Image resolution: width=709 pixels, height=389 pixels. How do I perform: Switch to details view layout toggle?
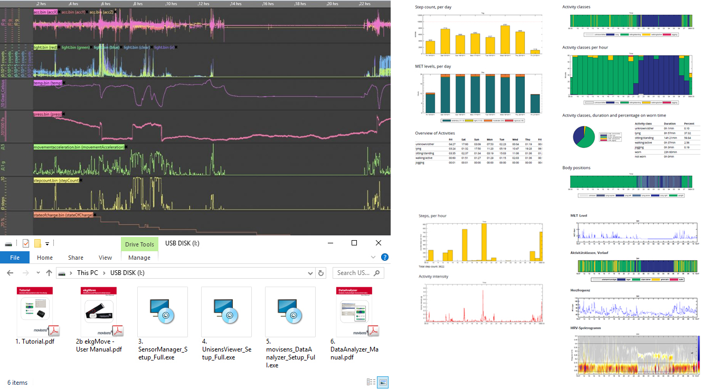tap(371, 382)
